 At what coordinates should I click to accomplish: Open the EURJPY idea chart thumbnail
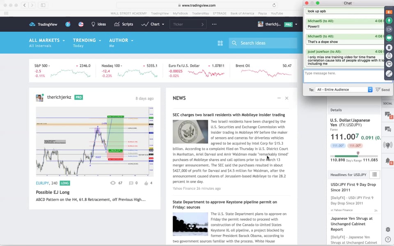pos(95,141)
